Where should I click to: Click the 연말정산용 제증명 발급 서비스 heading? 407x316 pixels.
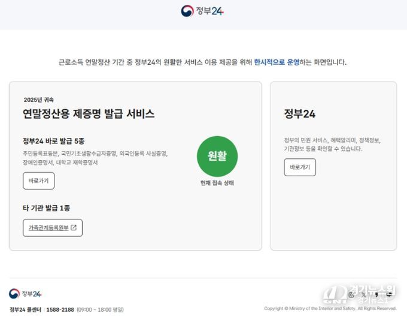click(89, 114)
